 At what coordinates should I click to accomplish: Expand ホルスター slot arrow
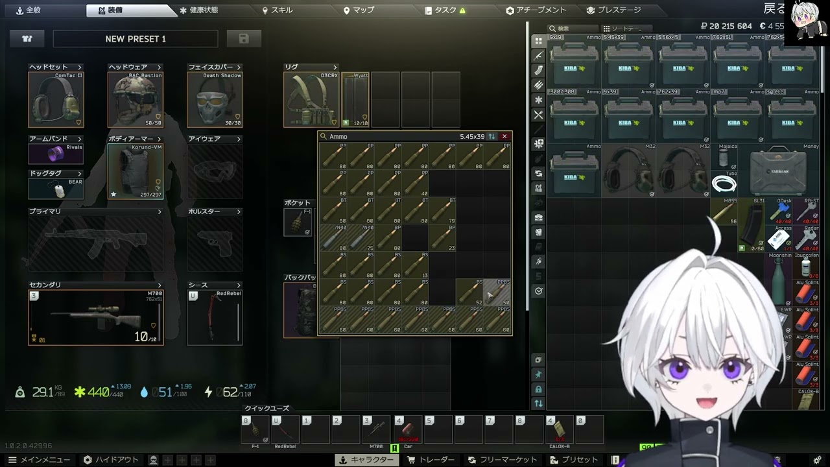pos(239,211)
